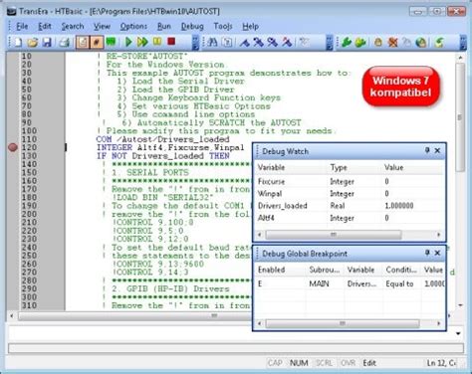
Task: Click the binoculars Find icon
Action: (x=212, y=42)
